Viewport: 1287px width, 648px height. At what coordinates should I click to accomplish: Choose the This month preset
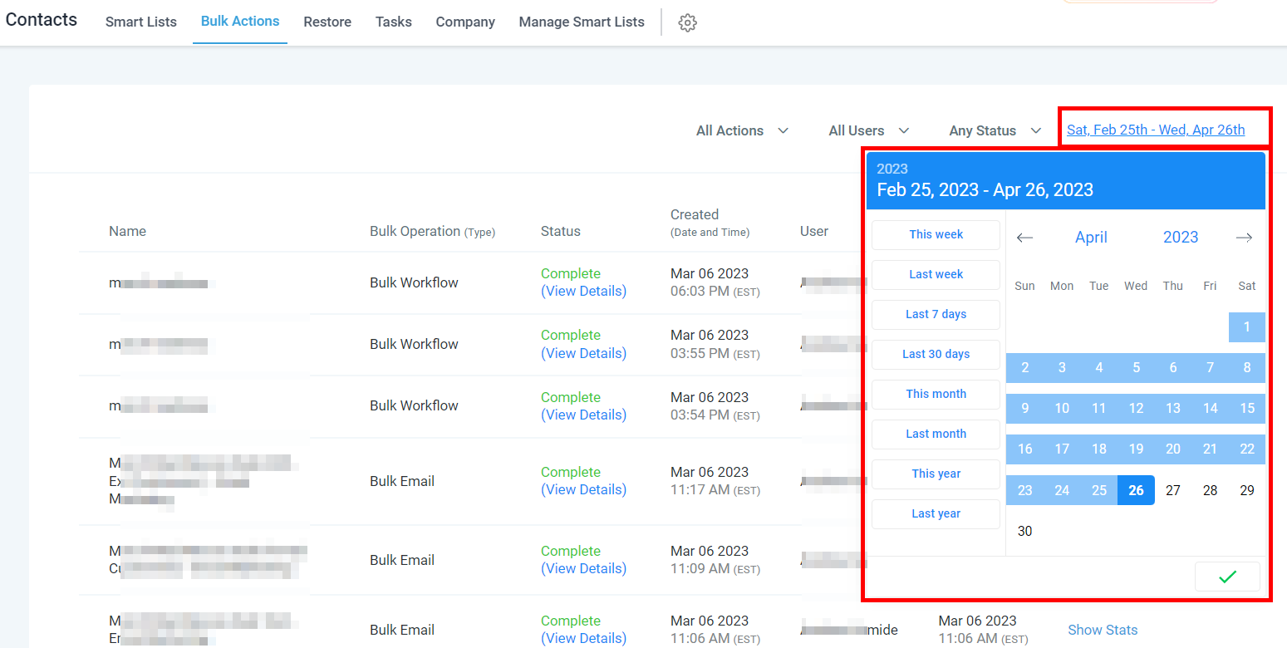[936, 394]
